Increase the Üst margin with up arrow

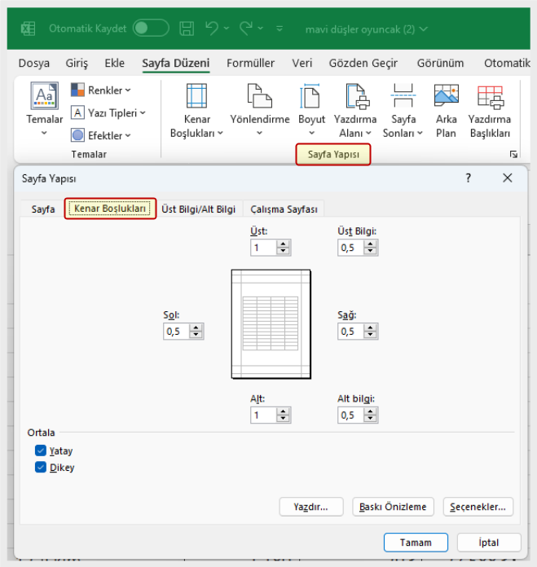pyautogui.click(x=283, y=244)
